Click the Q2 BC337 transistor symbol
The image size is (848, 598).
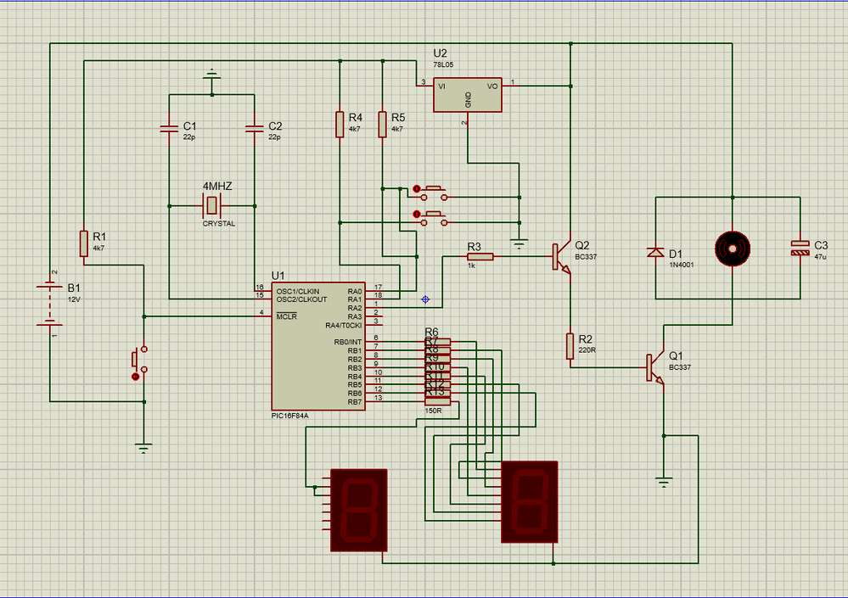[x=560, y=256]
